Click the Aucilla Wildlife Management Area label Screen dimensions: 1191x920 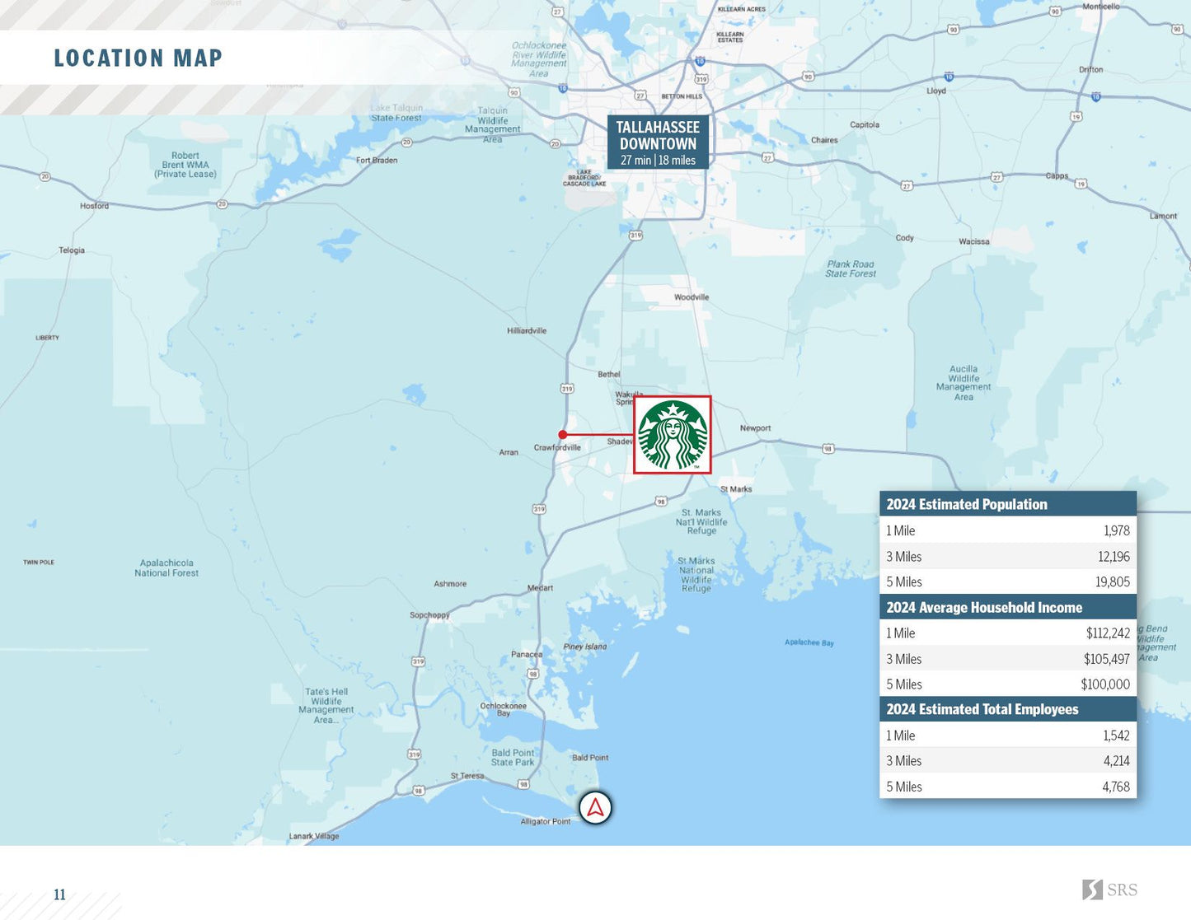click(964, 383)
